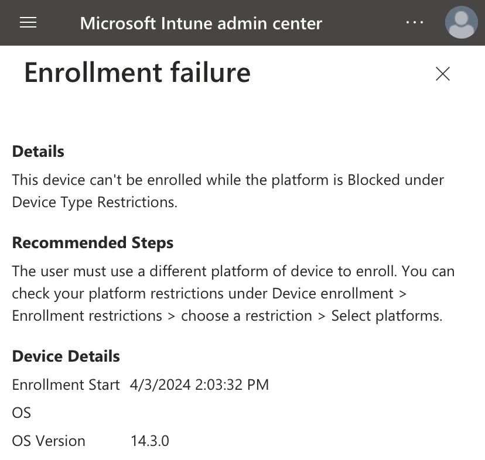Select the 4/3/2024 2:03:32 PM timestamp

click(200, 385)
